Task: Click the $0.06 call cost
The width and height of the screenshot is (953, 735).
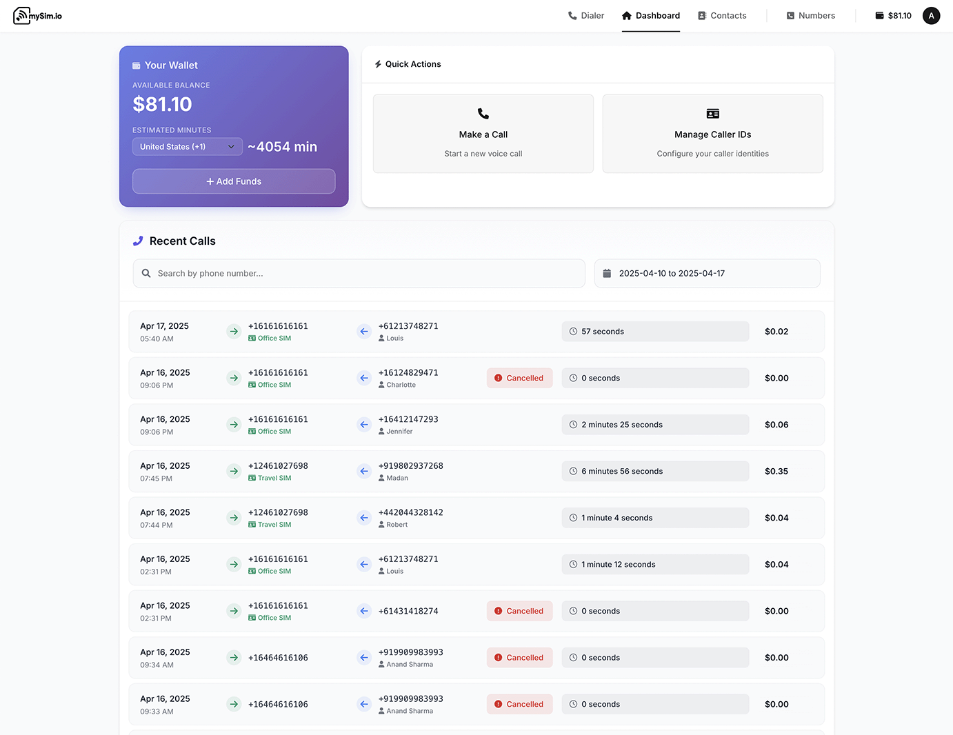Action: [x=776, y=425]
